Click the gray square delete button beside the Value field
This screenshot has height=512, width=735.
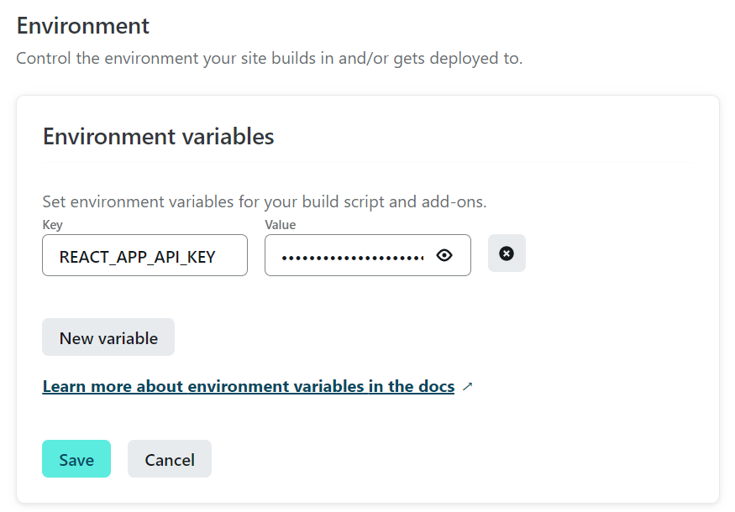(507, 253)
